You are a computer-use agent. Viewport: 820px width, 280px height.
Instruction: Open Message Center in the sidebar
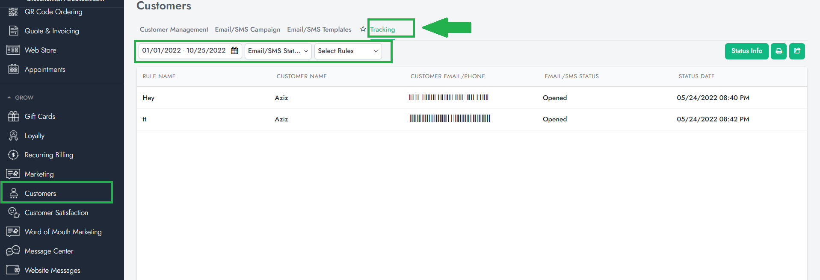click(49, 251)
